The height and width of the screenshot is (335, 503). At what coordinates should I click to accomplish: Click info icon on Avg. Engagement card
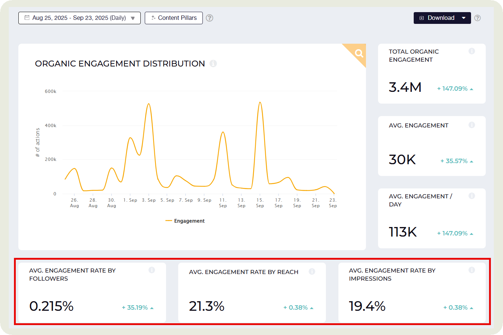point(472,125)
